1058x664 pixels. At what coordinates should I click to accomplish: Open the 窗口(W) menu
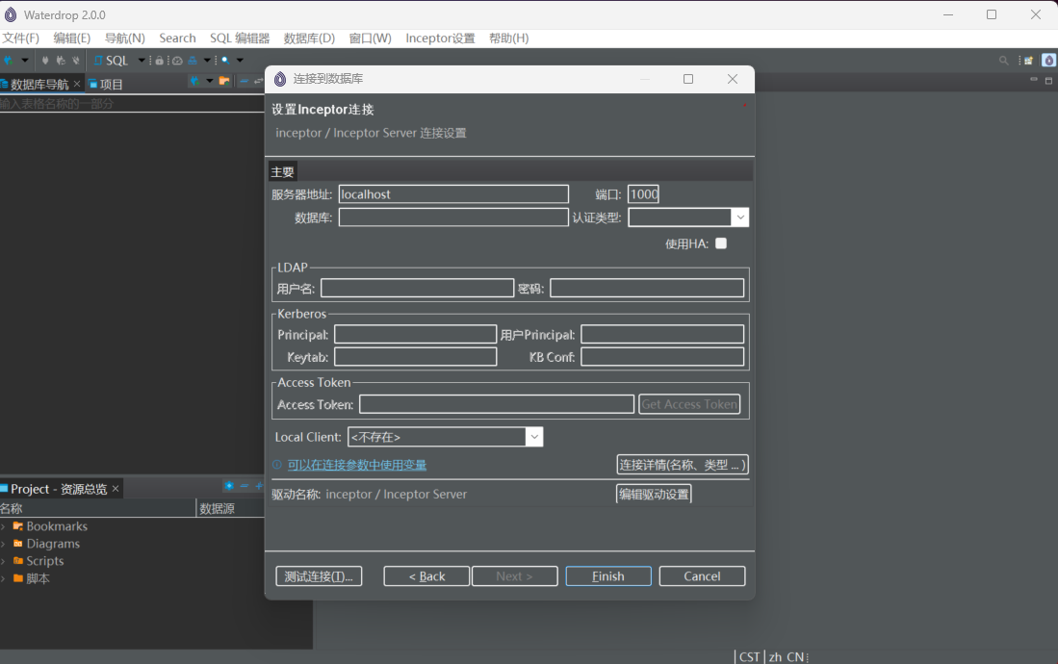(x=370, y=38)
